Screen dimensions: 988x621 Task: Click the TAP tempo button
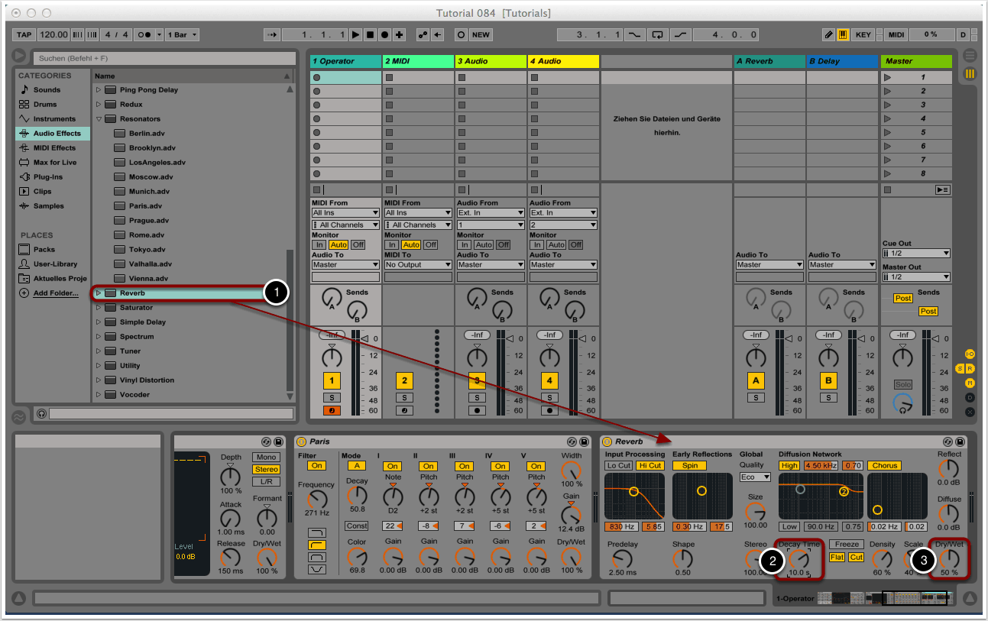pos(24,34)
